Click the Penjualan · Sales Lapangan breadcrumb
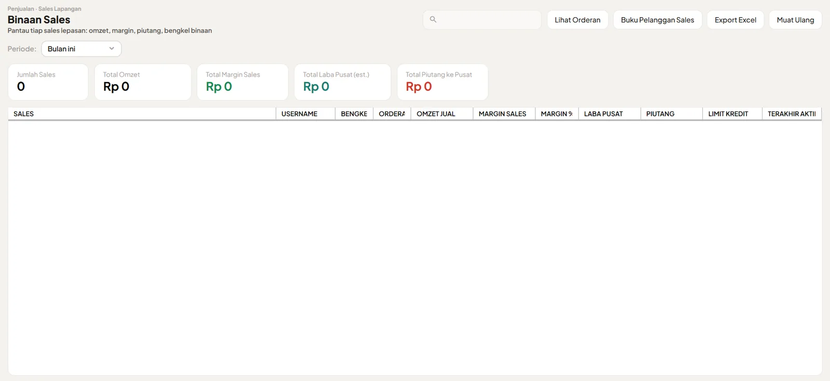 tap(44, 9)
